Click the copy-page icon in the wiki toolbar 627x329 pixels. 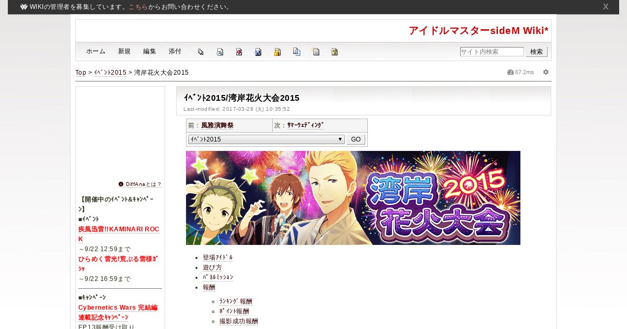201,52
